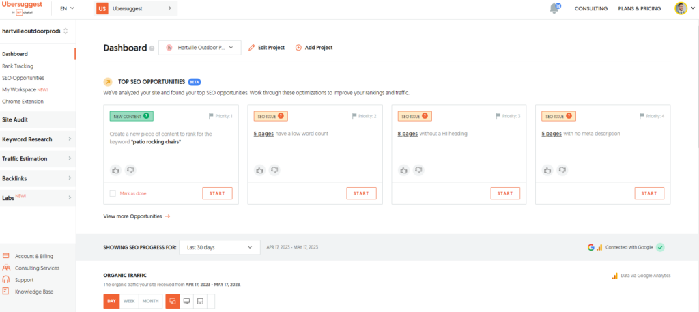Click the question mark on the NEW CONTENT badge

(x=146, y=116)
